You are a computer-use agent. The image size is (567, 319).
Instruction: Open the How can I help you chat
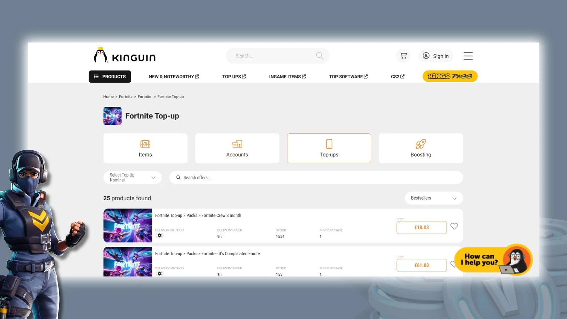[x=493, y=260]
